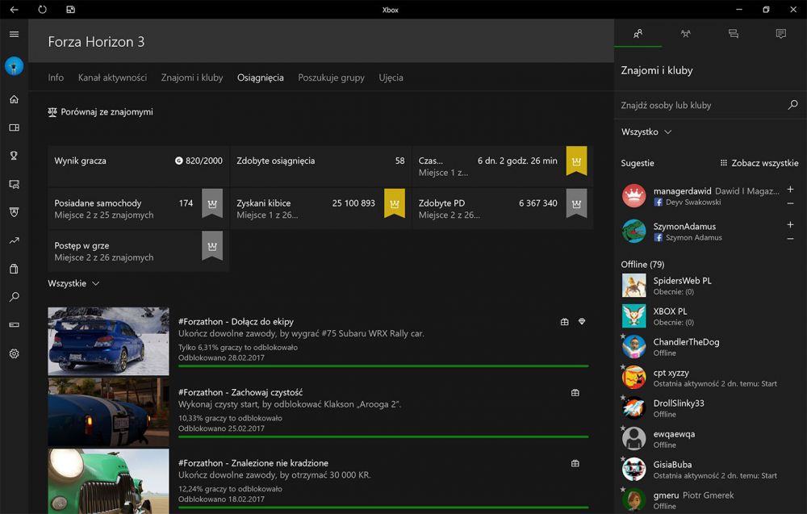This screenshot has height=514, width=807.
Task: Click the refresh icon in title bar
Action: click(x=42, y=9)
